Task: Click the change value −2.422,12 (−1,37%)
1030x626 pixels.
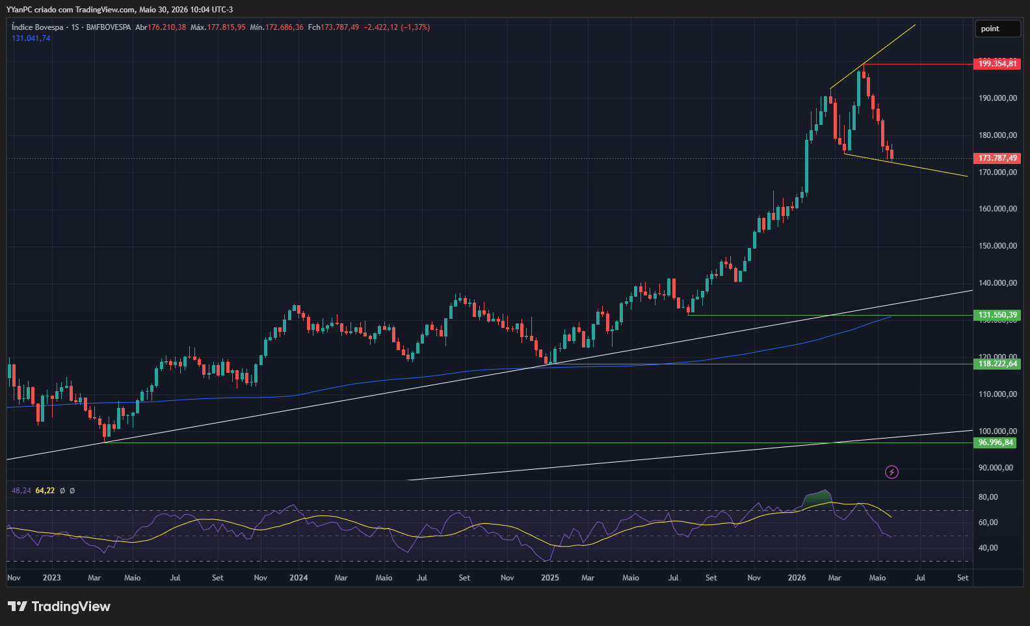Action: (x=397, y=27)
